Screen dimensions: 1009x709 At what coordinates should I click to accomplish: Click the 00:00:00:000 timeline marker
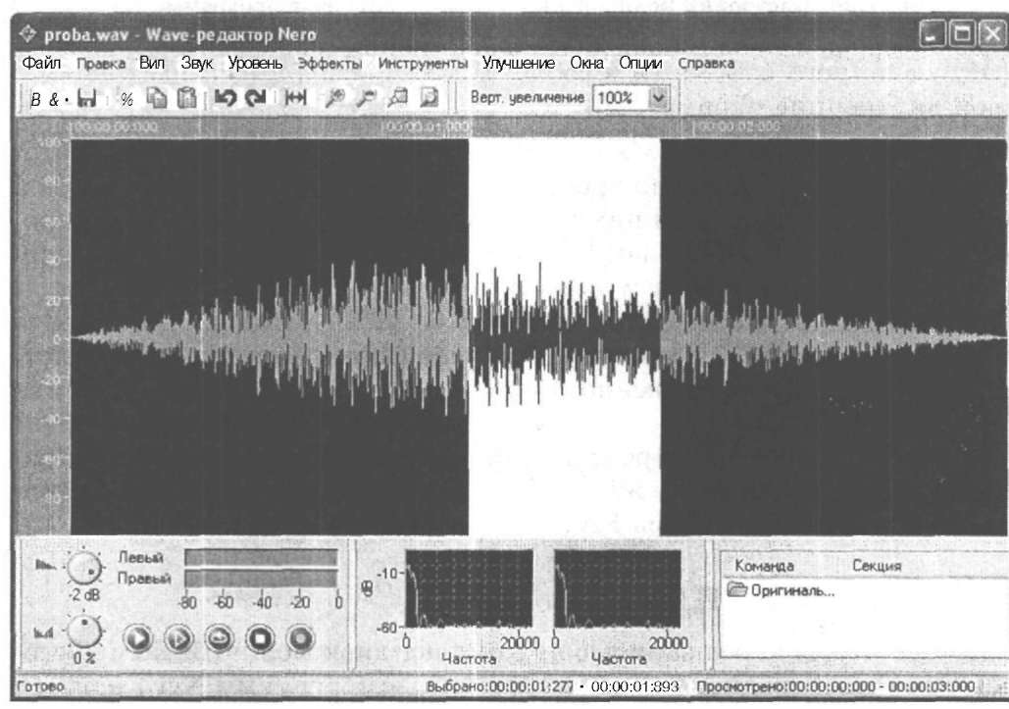114,127
